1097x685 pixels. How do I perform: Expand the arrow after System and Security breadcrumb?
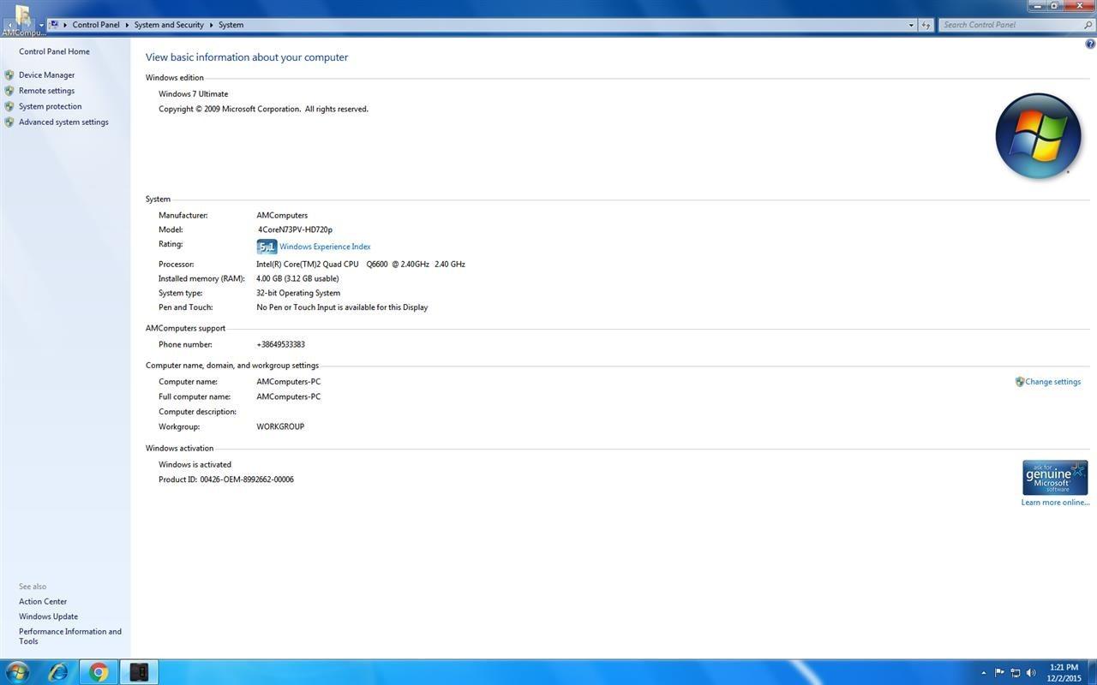[211, 25]
